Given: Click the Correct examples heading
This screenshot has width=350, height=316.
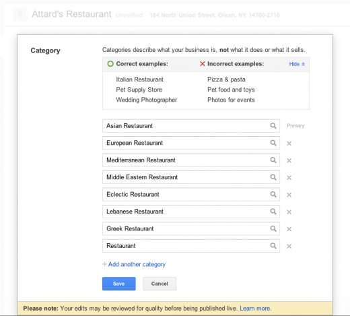Looking at the screenshot, I should pyautogui.click(x=142, y=64).
